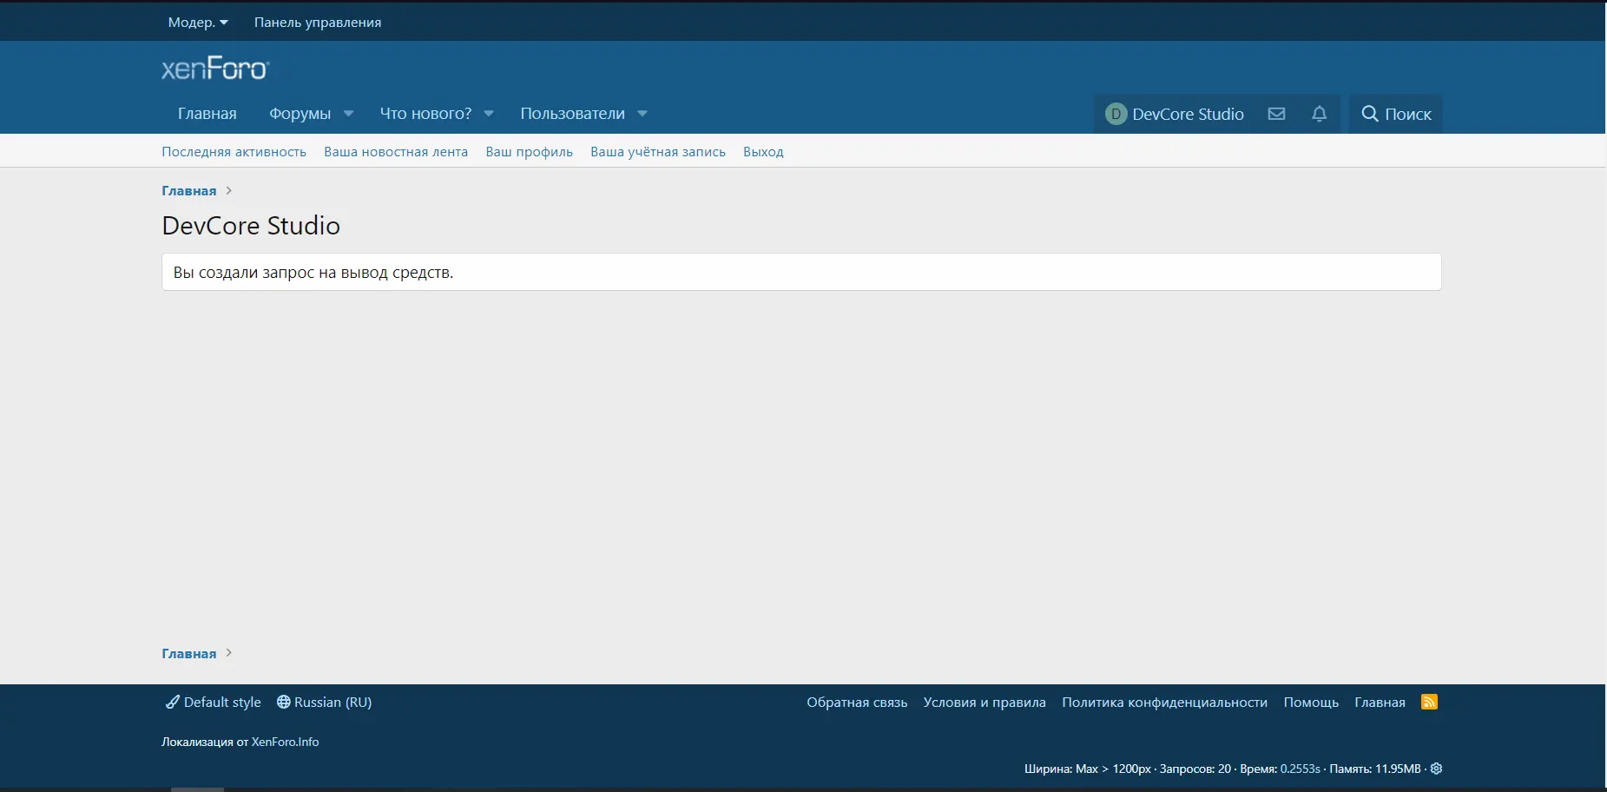1607x792 pixels.
Task: Open the conversations envelope icon
Action: (x=1276, y=114)
